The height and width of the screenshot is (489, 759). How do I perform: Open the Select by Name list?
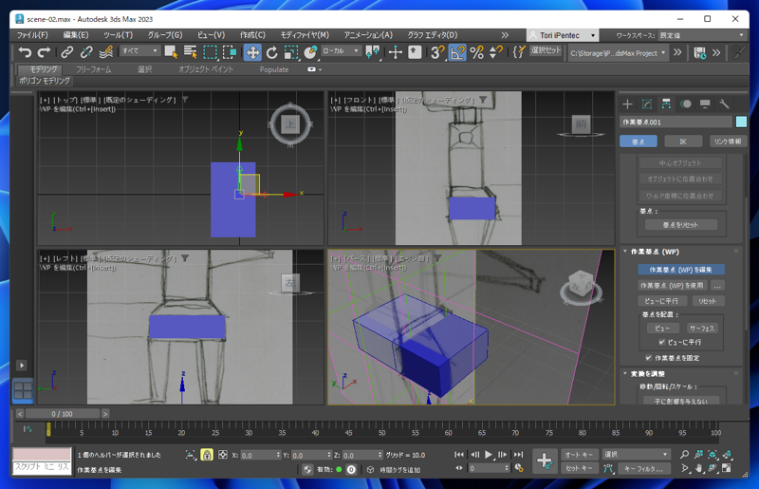191,52
